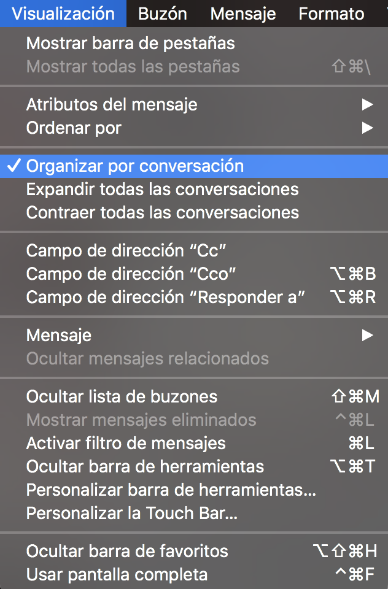Viewport: 388px width, 589px height.
Task: Choose Contraer todas las conversaciones
Action: coord(162,213)
